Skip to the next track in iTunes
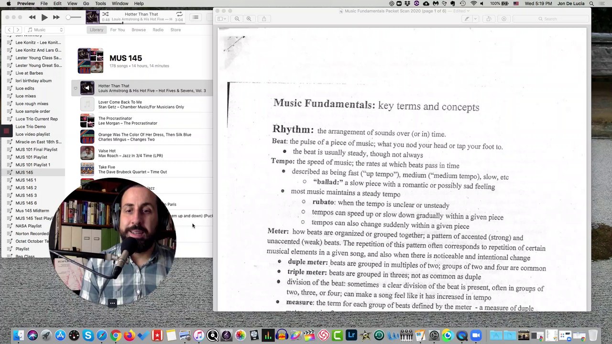This screenshot has height=344, width=612. pyautogui.click(x=56, y=17)
